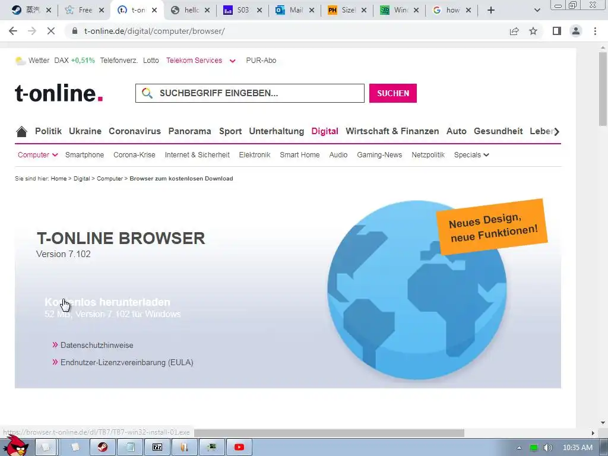Click the horizontal scrollbar thumb
The height and width of the screenshot is (456, 608).
point(329,433)
